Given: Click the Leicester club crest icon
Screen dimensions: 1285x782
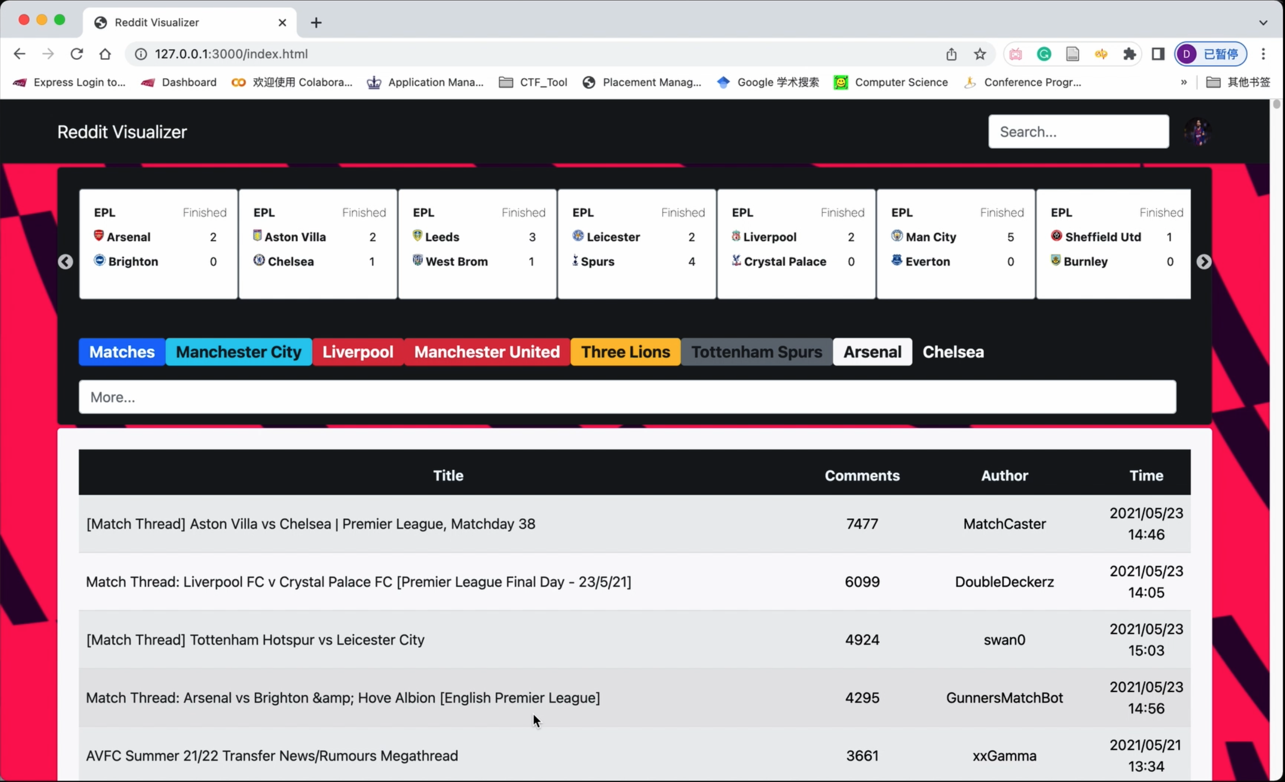Looking at the screenshot, I should [x=578, y=235].
